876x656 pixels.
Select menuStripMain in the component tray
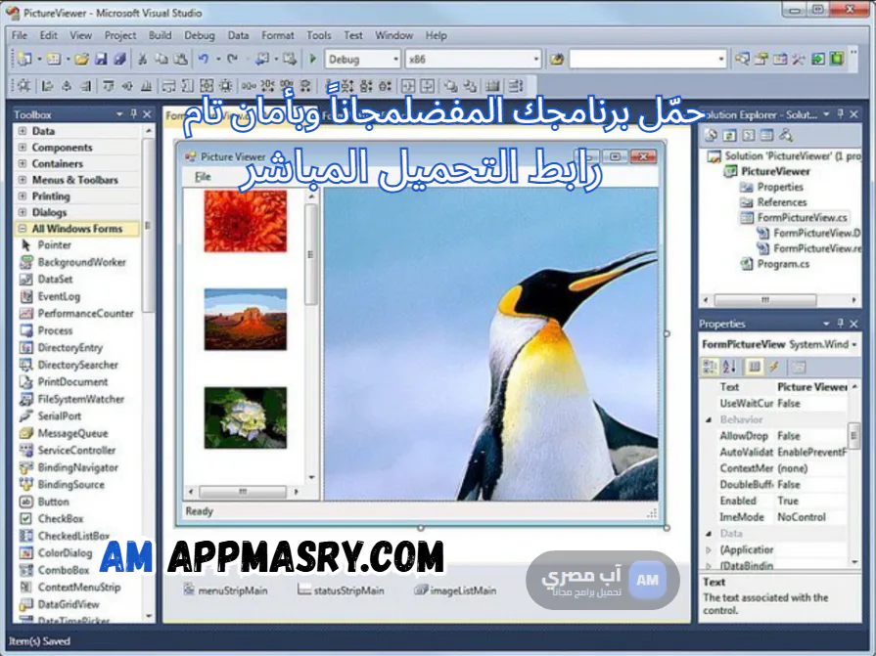coord(226,590)
